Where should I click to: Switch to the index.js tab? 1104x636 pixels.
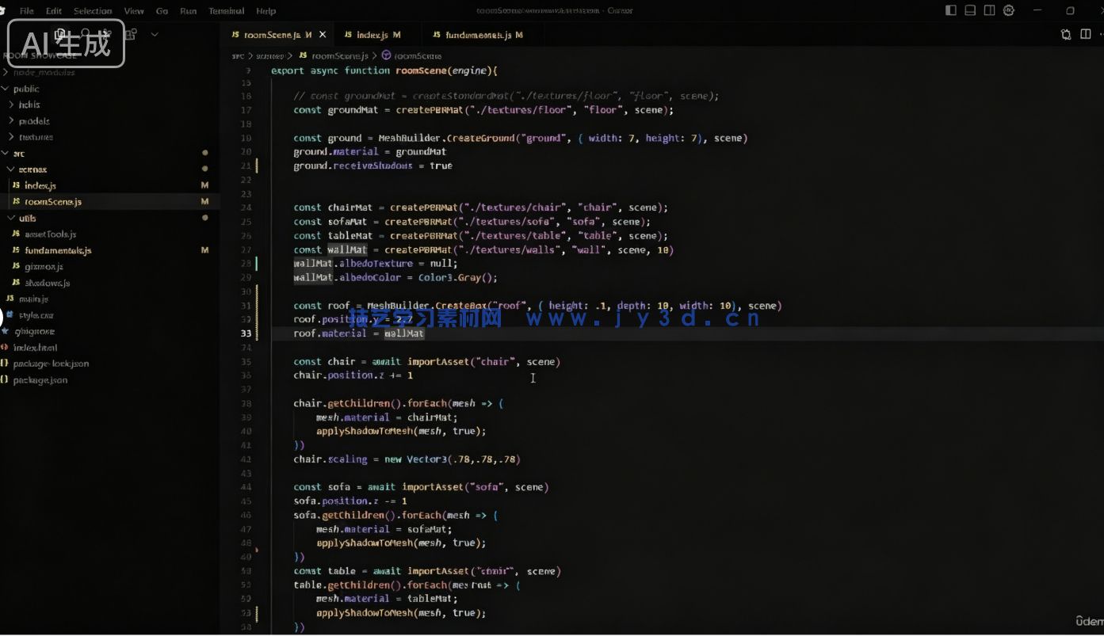(371, 35)
